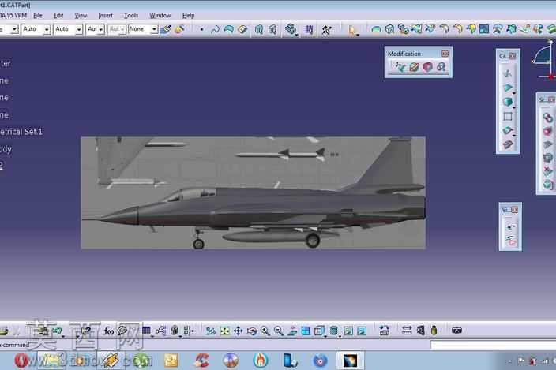556x370 pixels.
Task: Click the command input field at the bottom right
Action: tap(493, 345)
